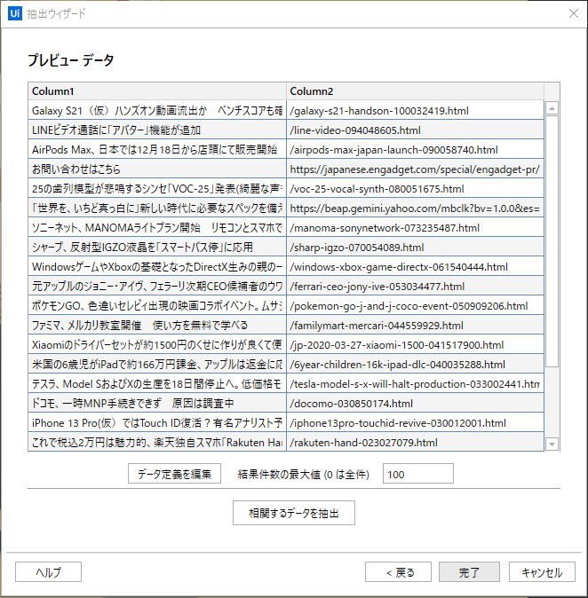
Task: Finish the wizard with 完了
Action: point(469,571)
